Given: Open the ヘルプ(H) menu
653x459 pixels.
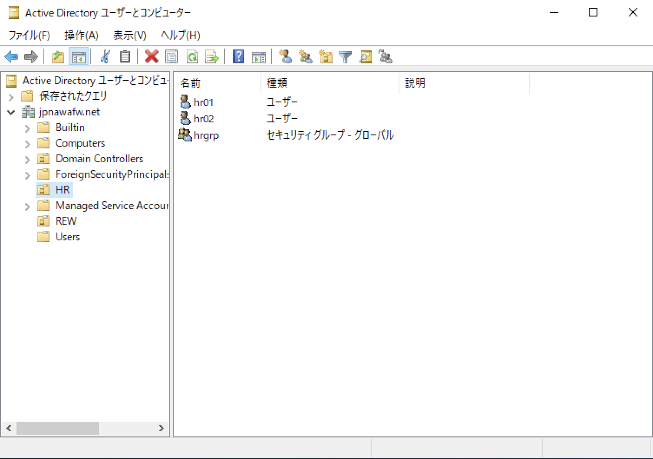Looking at the screenshot, I should [181, 35].
